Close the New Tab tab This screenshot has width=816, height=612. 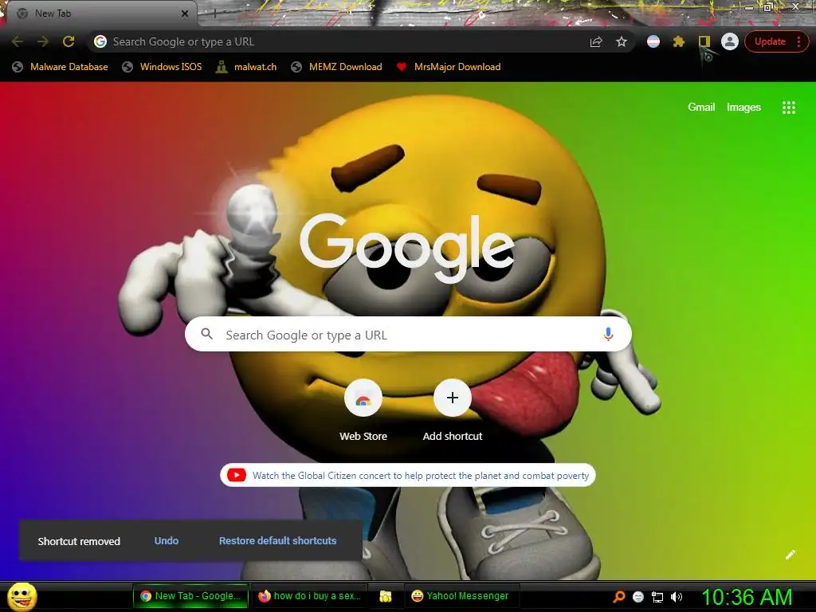pos(185,14)
